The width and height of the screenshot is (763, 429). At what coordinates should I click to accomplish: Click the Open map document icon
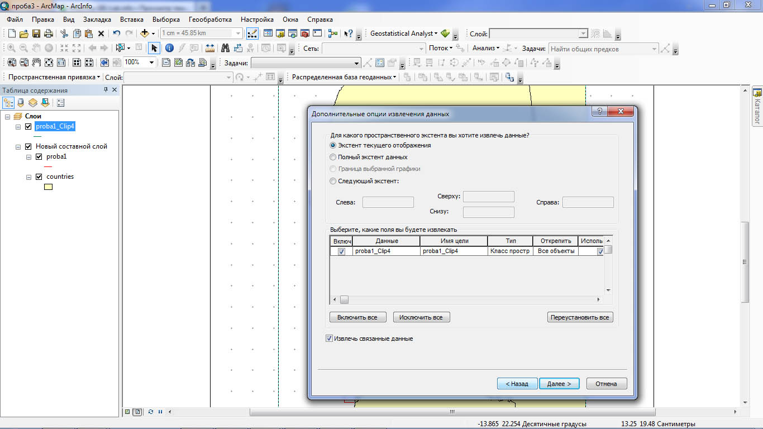(x=24, y=34)
